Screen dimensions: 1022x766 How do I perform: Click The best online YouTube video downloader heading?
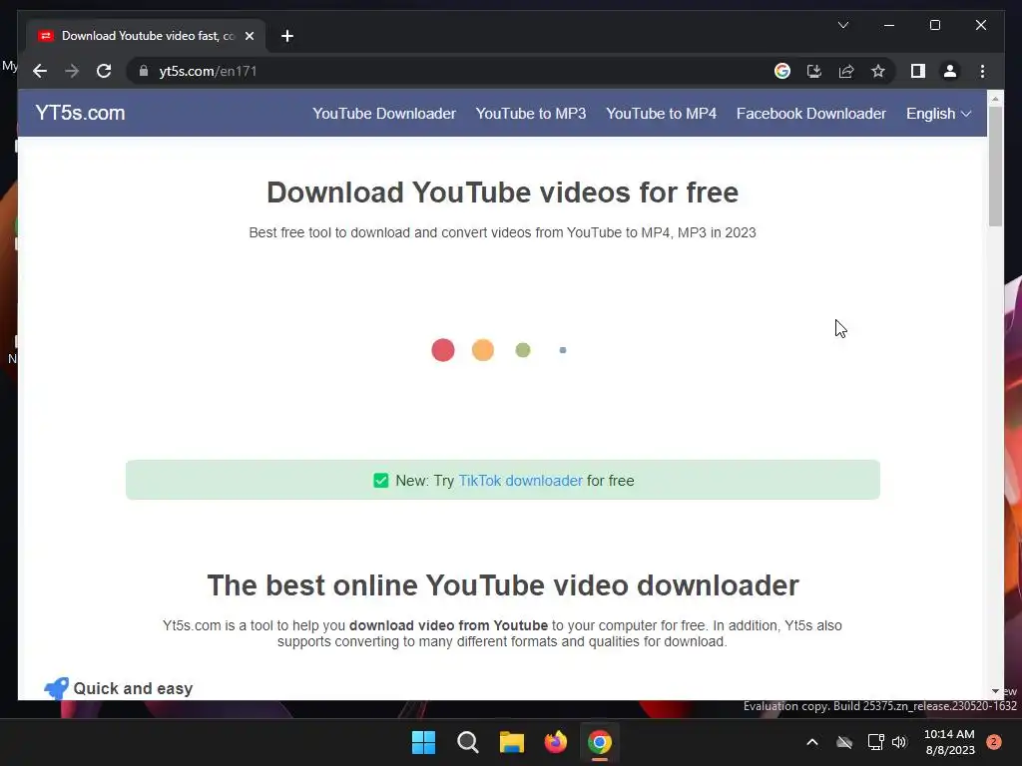(x=503, y=585)
